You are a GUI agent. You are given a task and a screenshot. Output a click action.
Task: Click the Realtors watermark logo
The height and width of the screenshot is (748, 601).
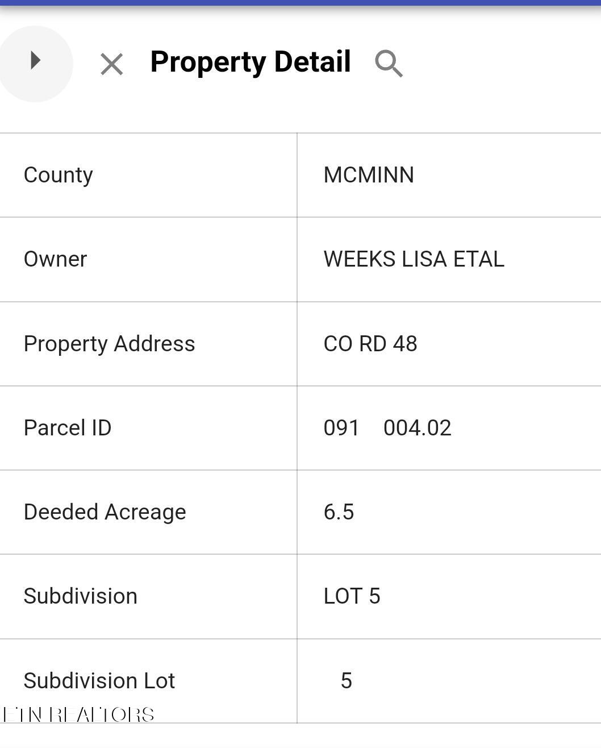[78, 714]
